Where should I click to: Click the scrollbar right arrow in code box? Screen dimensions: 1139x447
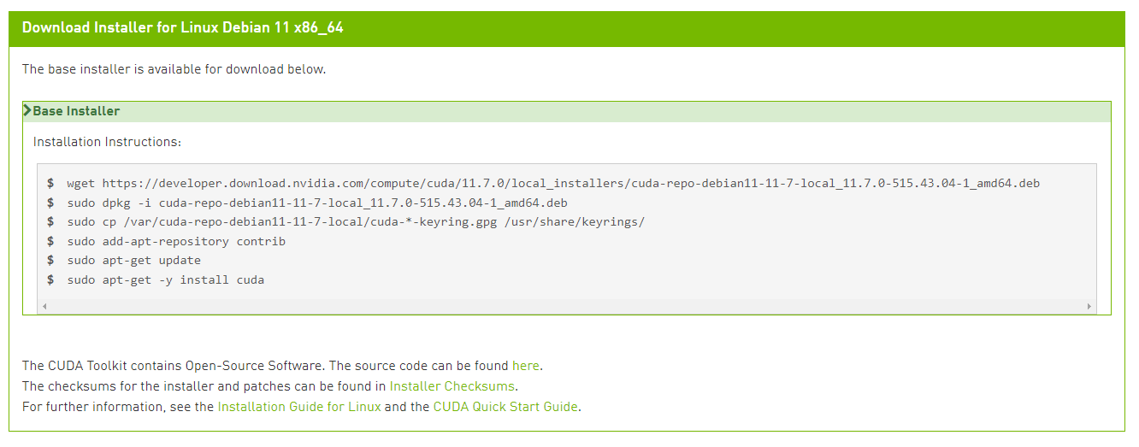tap(1089, 306)
